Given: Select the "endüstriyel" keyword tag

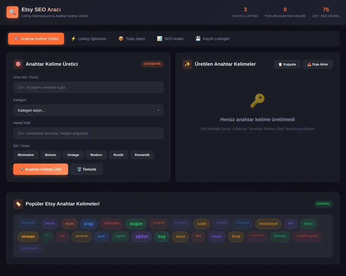Looking at the screenshot, I should click(268, 224).
